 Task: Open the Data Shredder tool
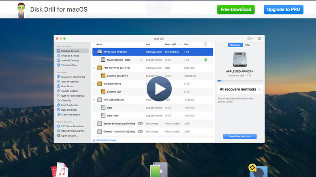(69, 110)
